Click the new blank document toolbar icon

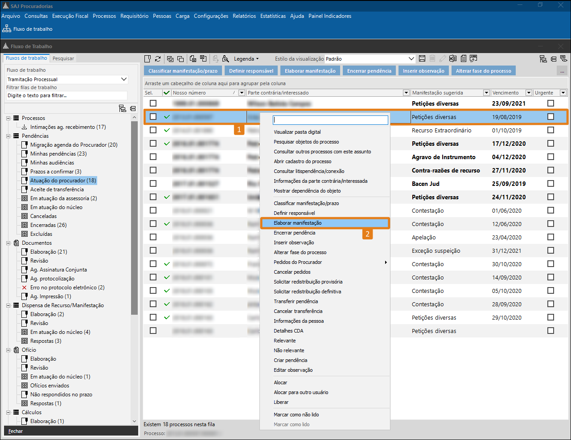click(148, 59)
